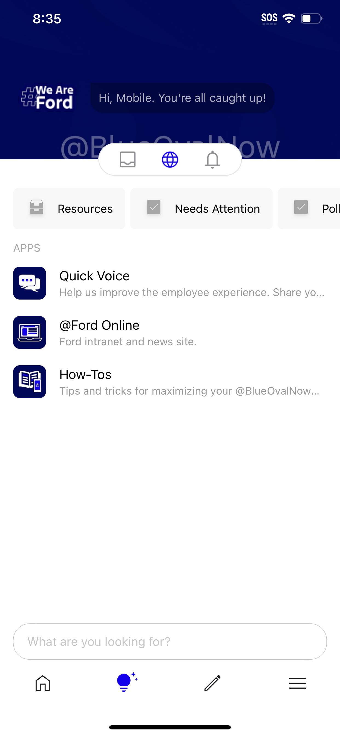The height and width of the screenshot is (736, 340).
Task: Open notifications bell icon
Action: click(213, 159)
